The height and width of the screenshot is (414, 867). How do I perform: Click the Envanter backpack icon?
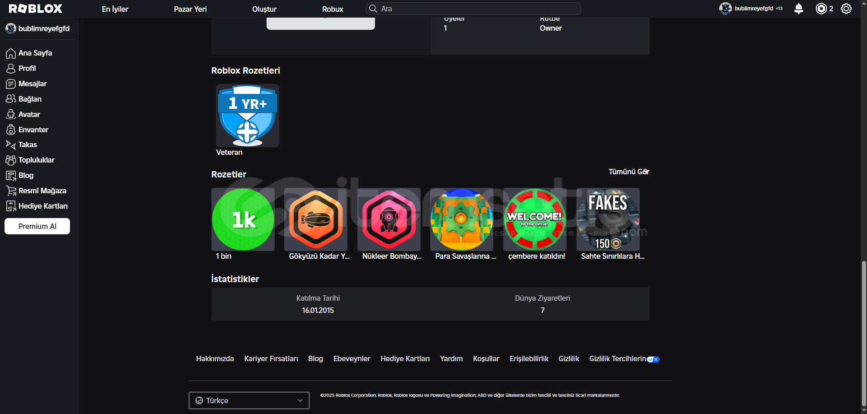[x=11, y=130]
